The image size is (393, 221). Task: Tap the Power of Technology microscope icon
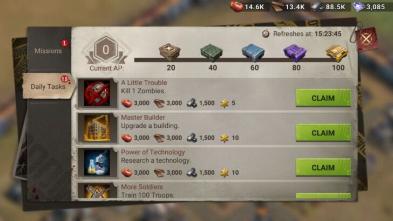tap(97, 163)
